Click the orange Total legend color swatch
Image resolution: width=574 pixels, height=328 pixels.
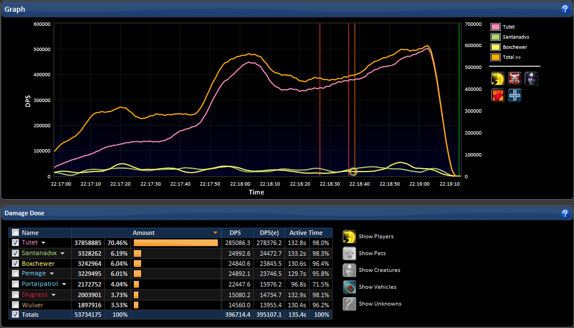(x=495, y=57)
